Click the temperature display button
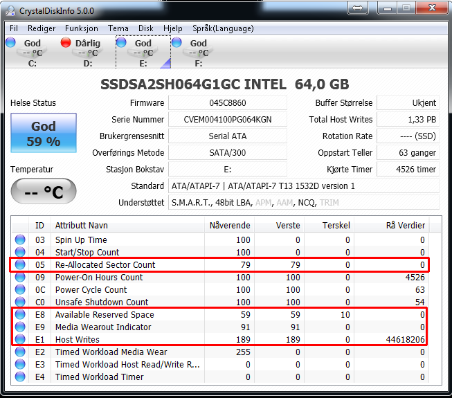The image size is (452, 398). pyautogui.click(x=44, y=191)
